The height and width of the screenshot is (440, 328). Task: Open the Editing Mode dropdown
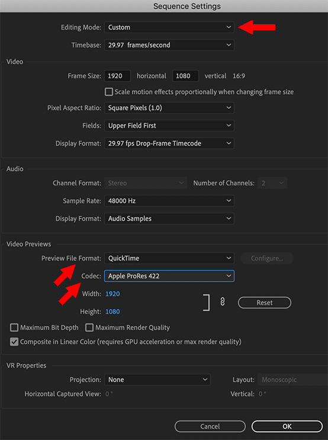coord(169,27)
